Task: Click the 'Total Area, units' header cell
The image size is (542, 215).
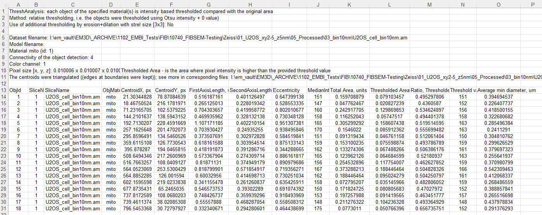Action: [348, 90]
